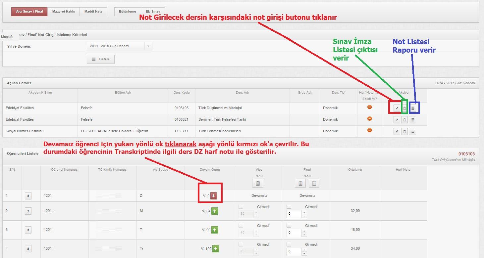Click course name Türk Düşüncesi ve Mitolojisi

click(220, 108)
